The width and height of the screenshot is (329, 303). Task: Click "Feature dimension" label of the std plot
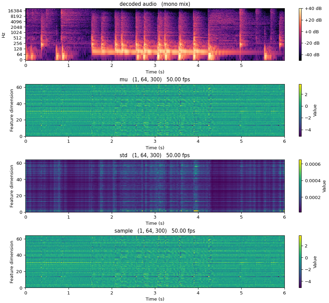click(12, 186)
